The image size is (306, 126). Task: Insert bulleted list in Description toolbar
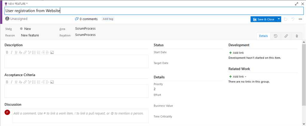click(x=34, y=52)
